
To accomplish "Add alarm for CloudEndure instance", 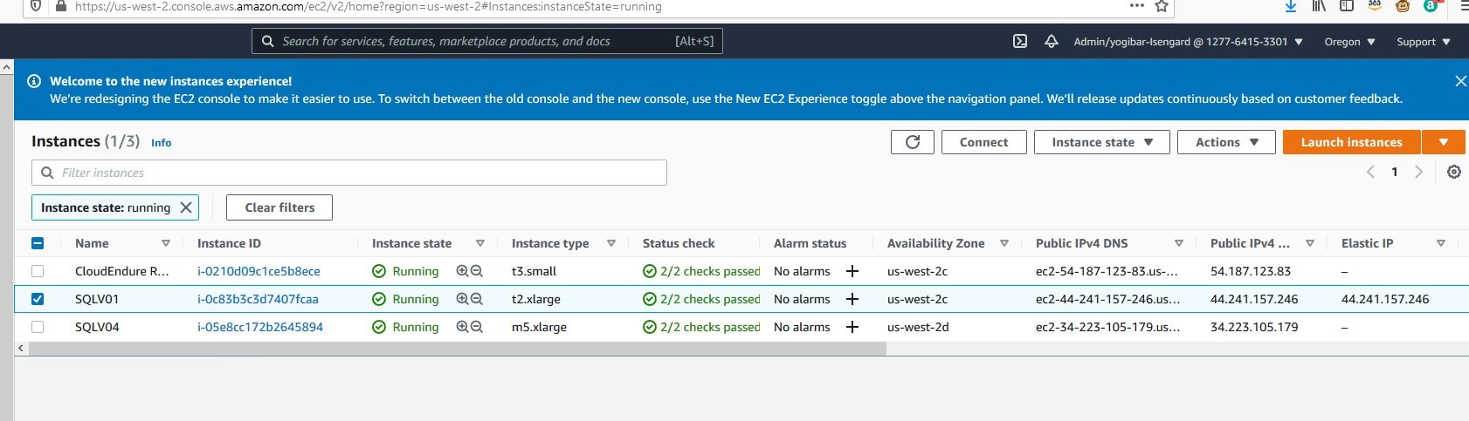I will click(852, 271).
